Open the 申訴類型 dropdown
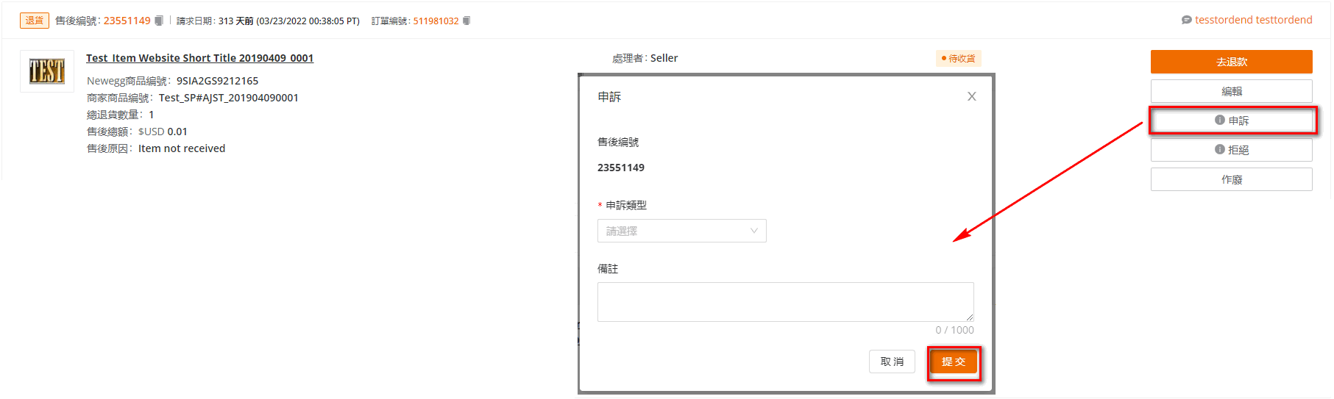Screen dimensions: 1334x399 pyautogui.click(x=681, y=231)
